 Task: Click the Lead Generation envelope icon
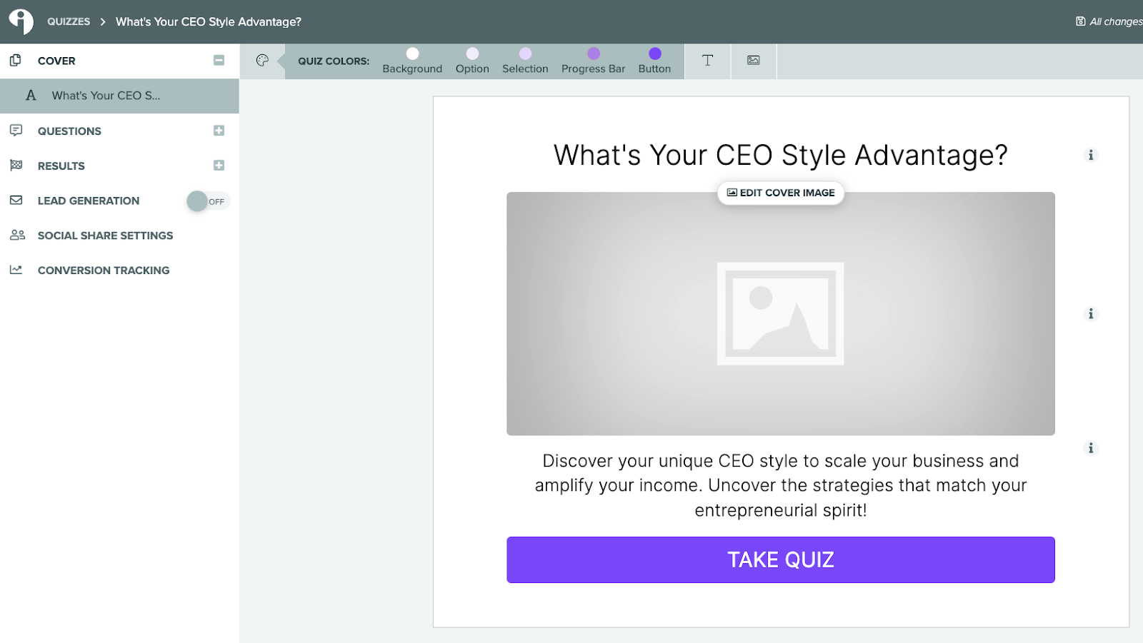click(x=16, y=201)
